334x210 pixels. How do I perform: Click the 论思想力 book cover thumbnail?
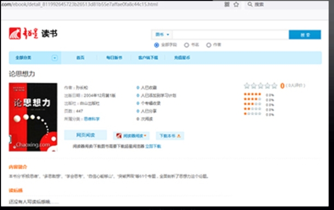[x=33, y=117]
